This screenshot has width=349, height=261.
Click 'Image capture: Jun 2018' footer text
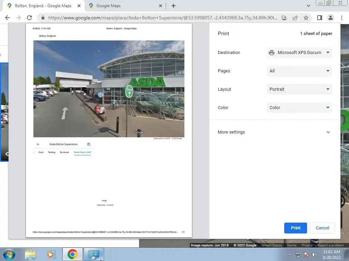210,245
